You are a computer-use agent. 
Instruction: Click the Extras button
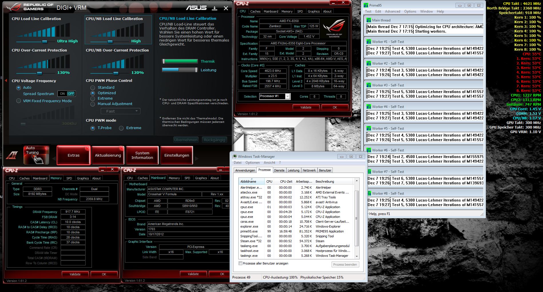click(74, 155)
